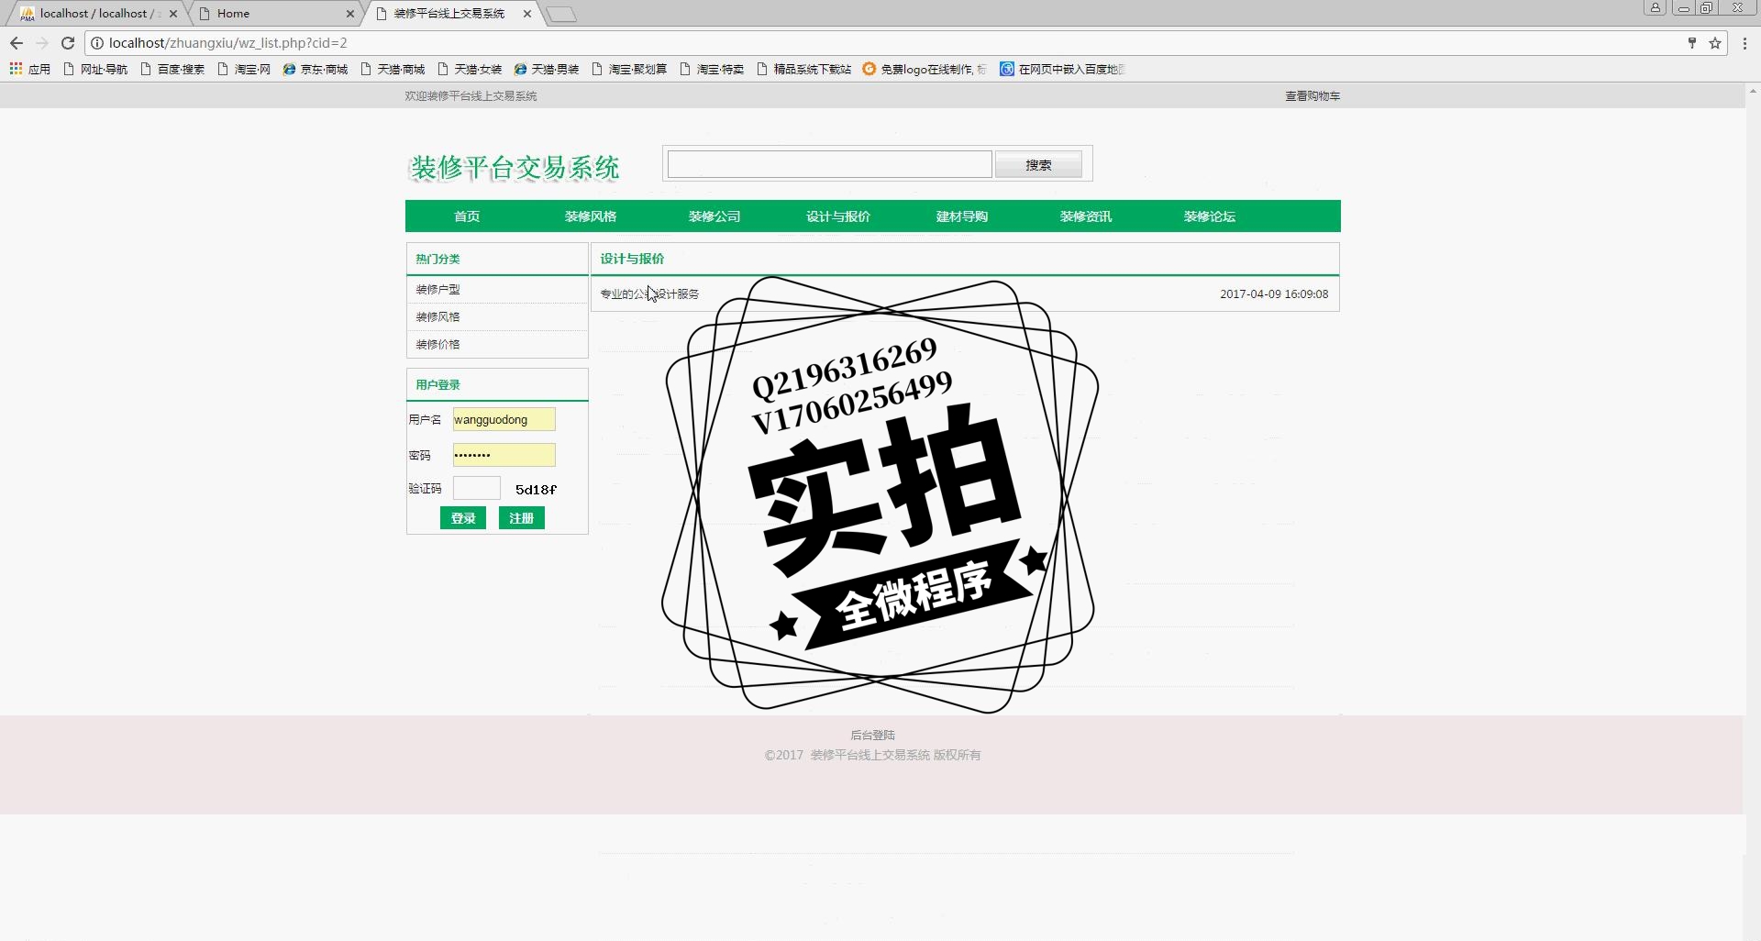Go back with the browser back arrow
Screen dimensions: 1761x941
(16, 43)
